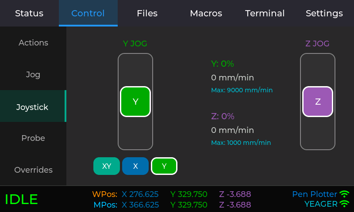Switch joystick mode to X

135,166
